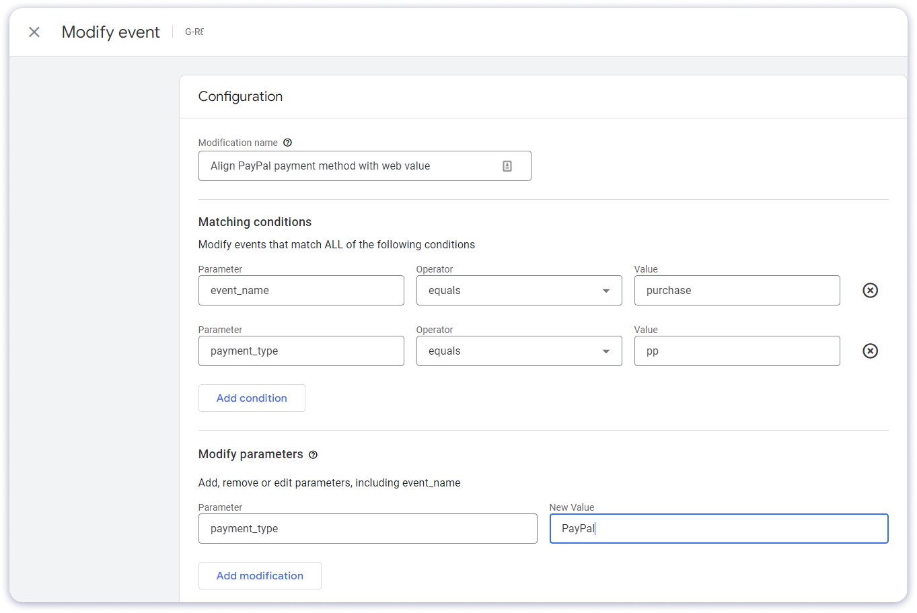Click the purchase Value field

coord(737,290)
